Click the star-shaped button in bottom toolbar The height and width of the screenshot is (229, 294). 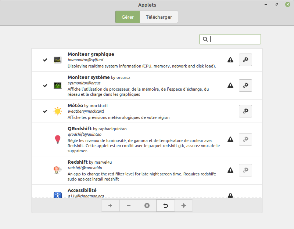coord(184,206)
